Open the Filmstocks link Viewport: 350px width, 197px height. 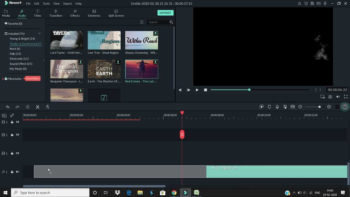[x=14, y=79]
